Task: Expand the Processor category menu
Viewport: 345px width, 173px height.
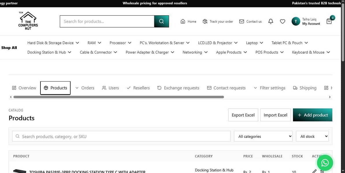Action: coord(120,43)
